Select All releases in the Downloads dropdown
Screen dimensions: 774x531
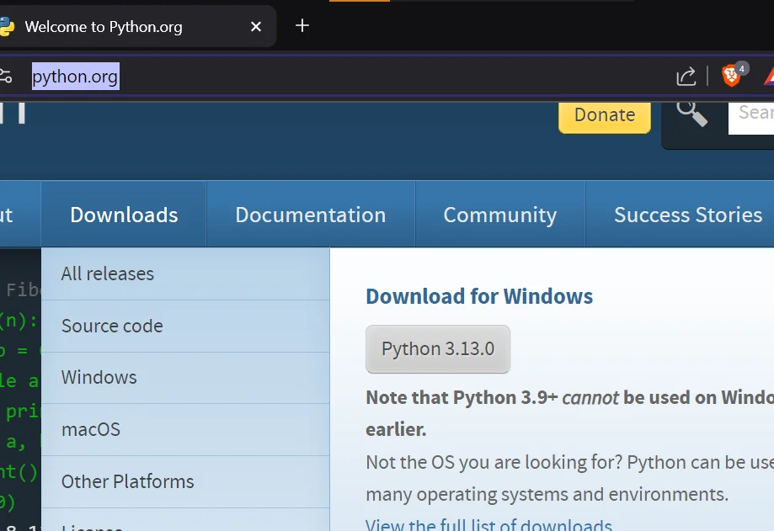point(185,273)
